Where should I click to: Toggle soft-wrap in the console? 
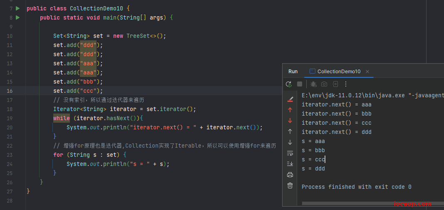point(290,153)
